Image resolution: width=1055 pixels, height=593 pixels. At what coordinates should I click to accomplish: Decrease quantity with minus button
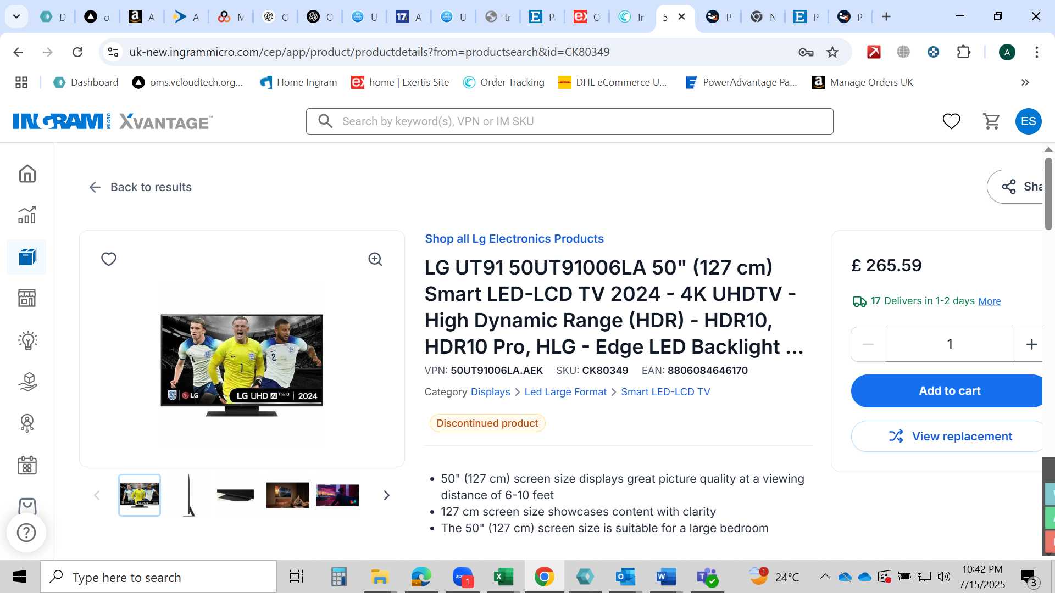click(868, 344)
